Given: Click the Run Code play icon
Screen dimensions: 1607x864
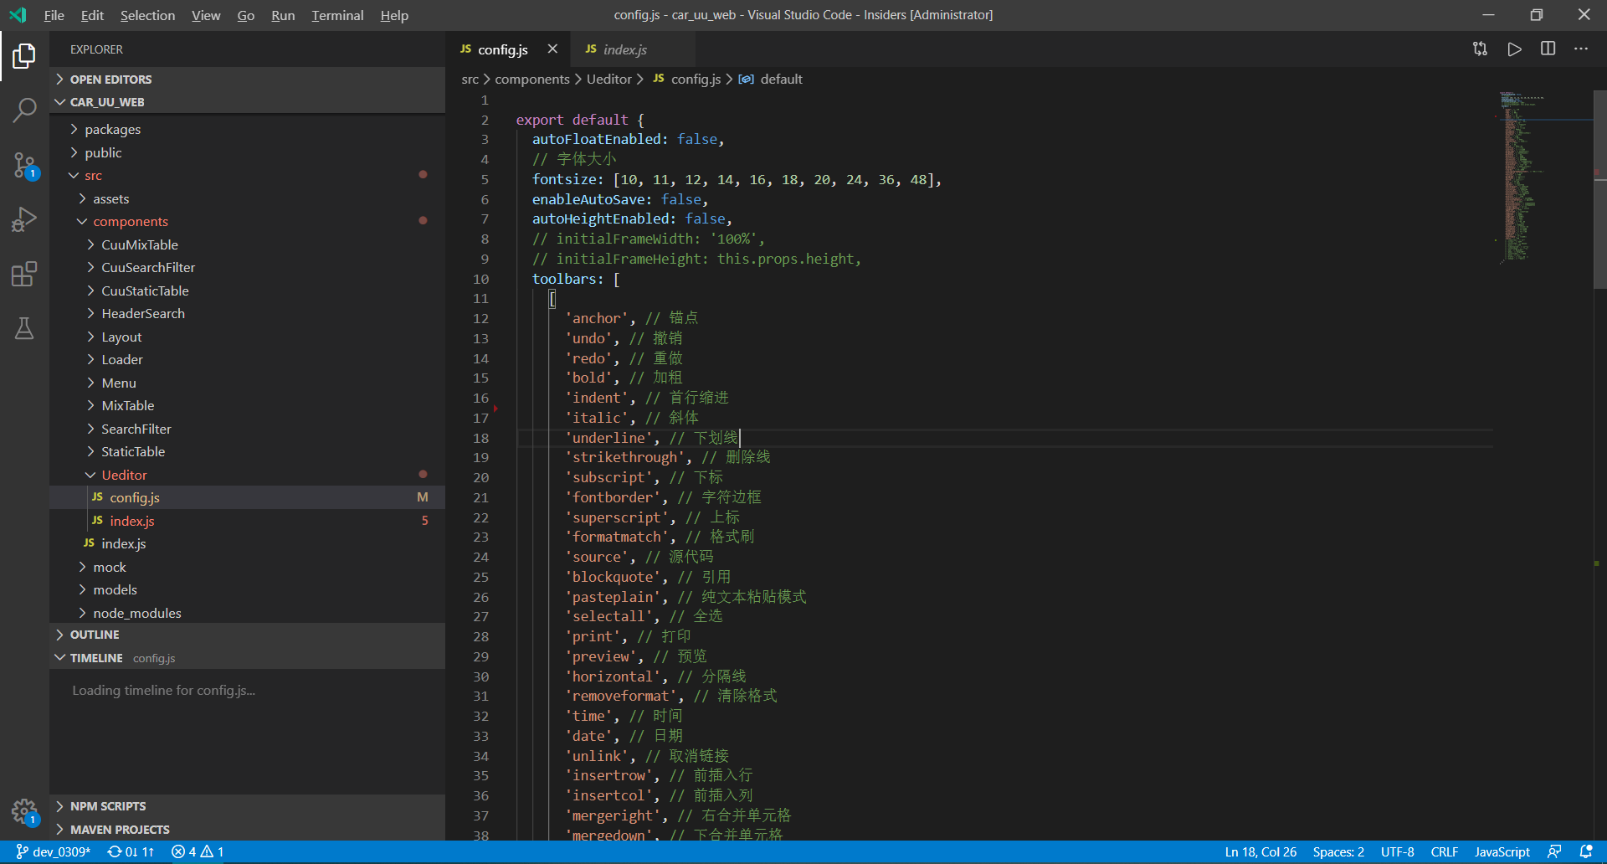Looking at the screenshot, I should coord(1514,49).
